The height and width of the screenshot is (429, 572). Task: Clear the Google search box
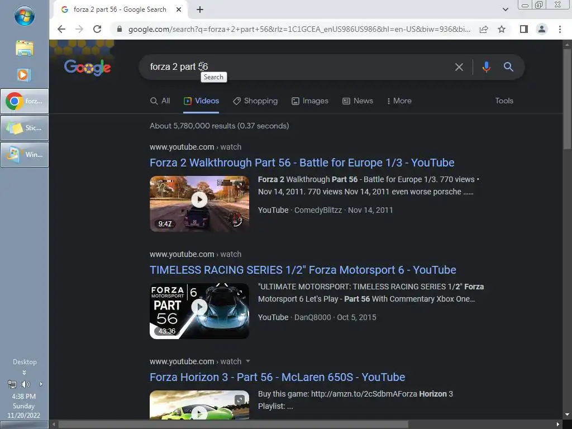pyautogui.click(x=459, y=67)
